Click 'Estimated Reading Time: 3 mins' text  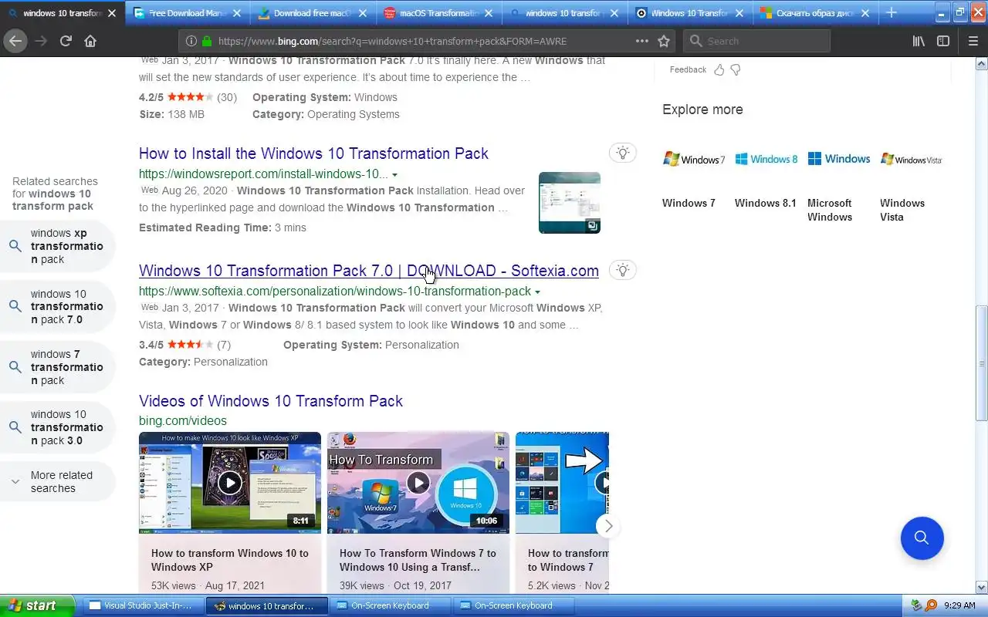(x=222, y=228)
